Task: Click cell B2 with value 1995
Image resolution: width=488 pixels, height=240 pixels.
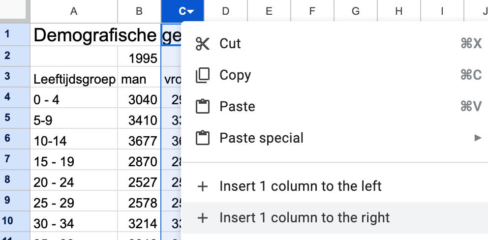Action: tap(139, 59)
